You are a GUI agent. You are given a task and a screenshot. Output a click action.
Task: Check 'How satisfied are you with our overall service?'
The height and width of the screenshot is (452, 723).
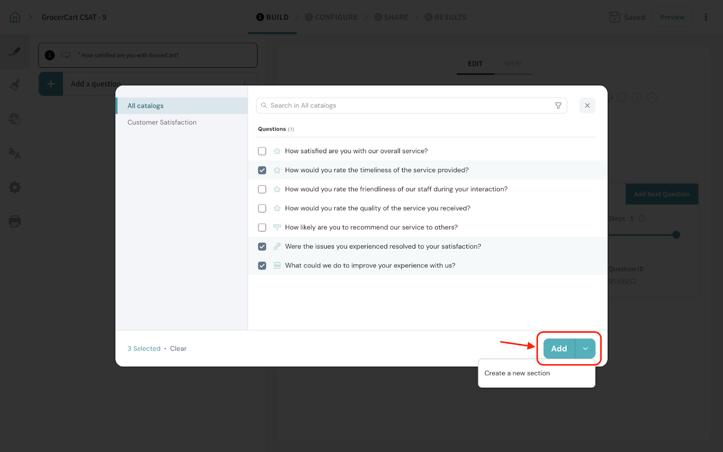262,151
